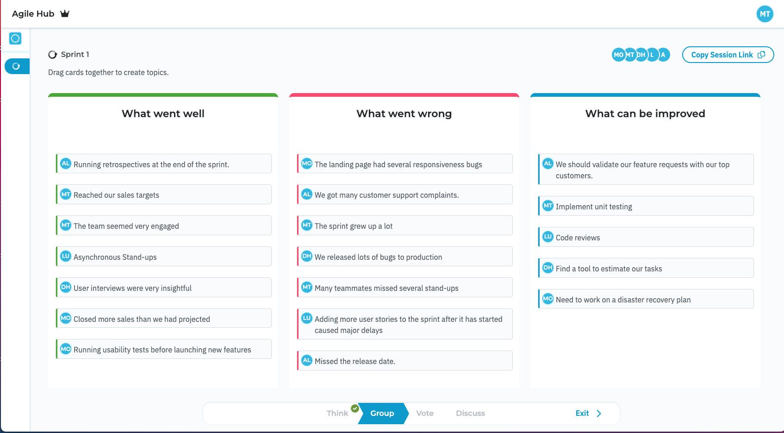The width and height of the screenshot is (784, 433).
Task: Click Exit to leave the session
Action: click(582, 413)
